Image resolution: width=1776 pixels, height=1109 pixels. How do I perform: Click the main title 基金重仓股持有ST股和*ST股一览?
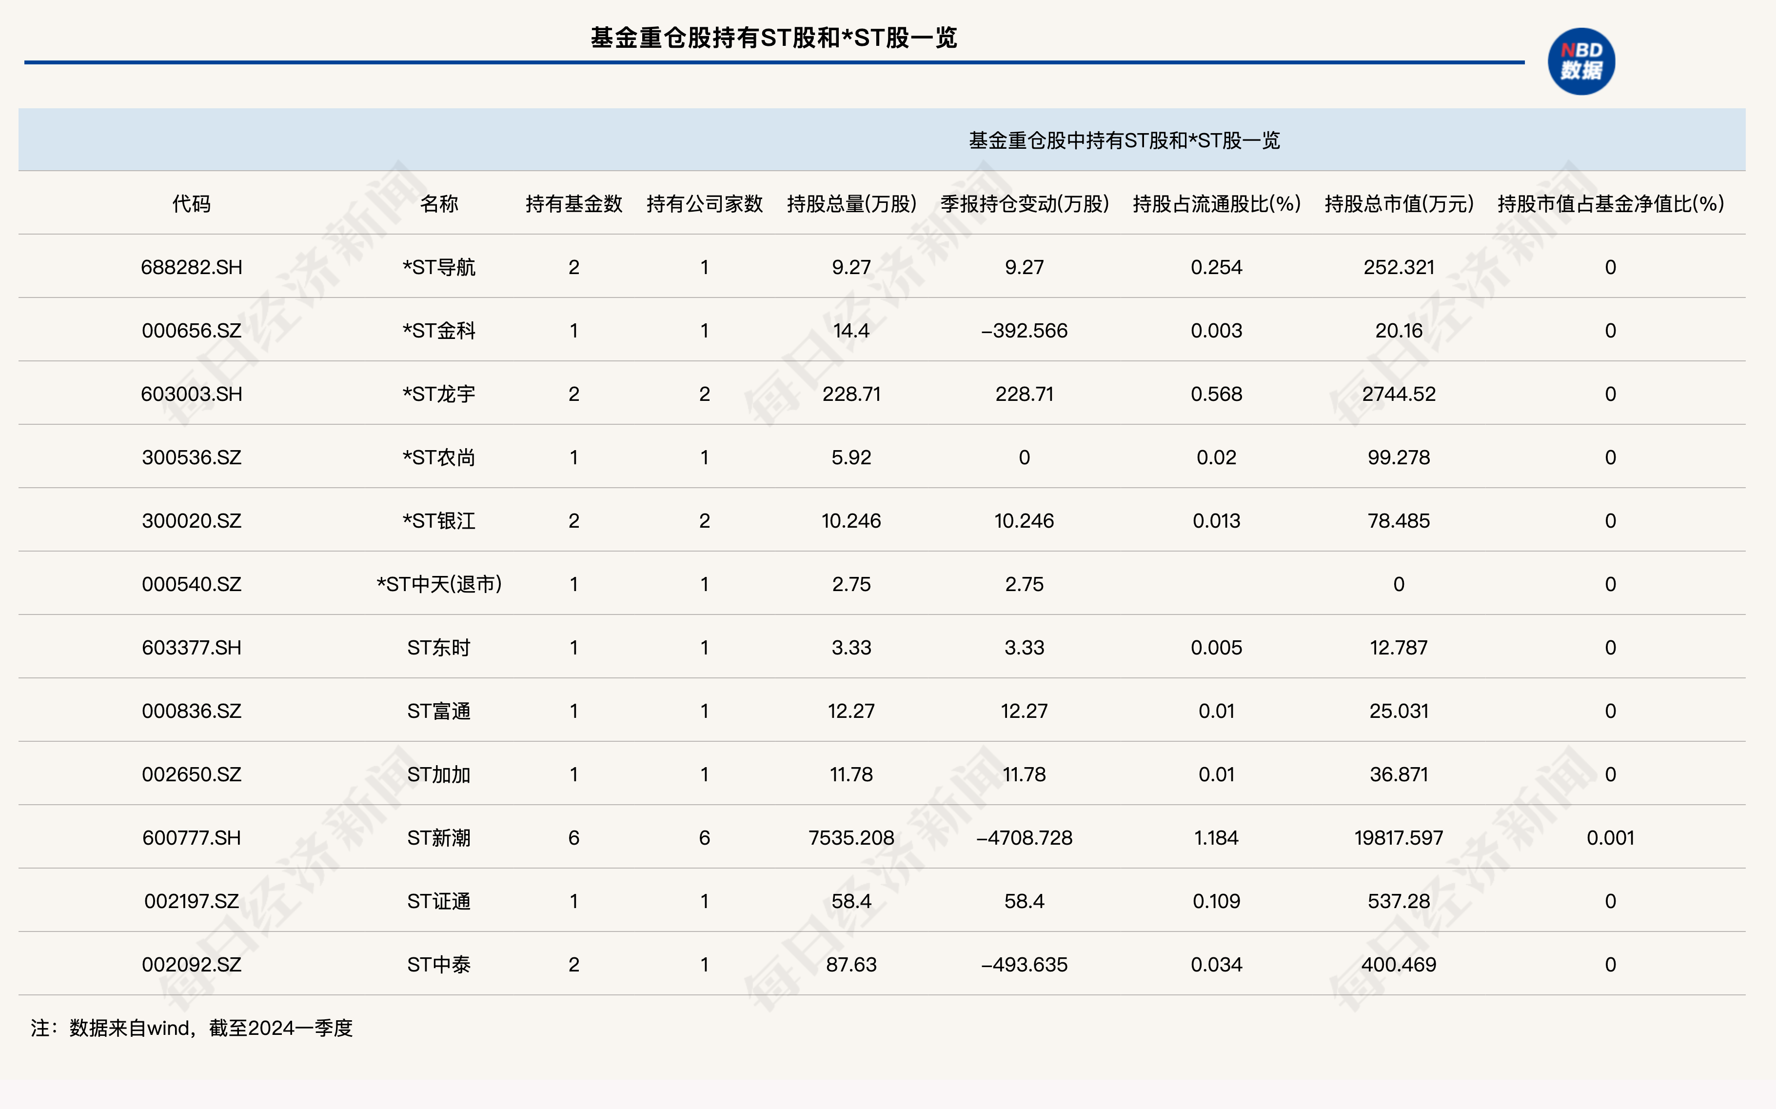click(773, 38)
